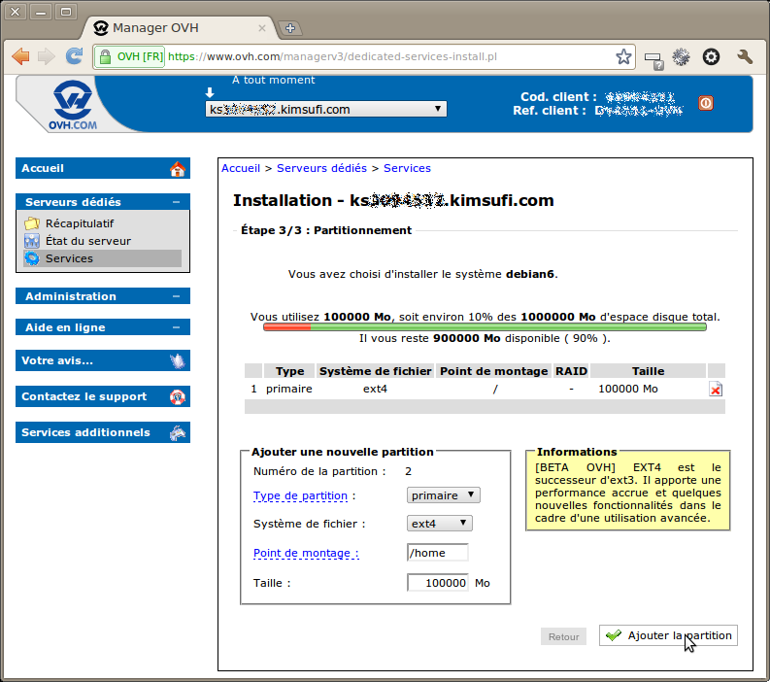The width and height of the screenshot is (770, 682).
Task: Open the Système de fichier ext4 dropdown
Action: 440,524
